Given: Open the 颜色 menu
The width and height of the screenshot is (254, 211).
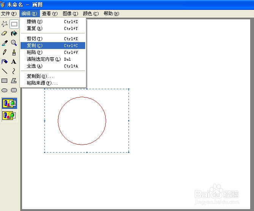Looking at the screenshot, I should point(91,14).
